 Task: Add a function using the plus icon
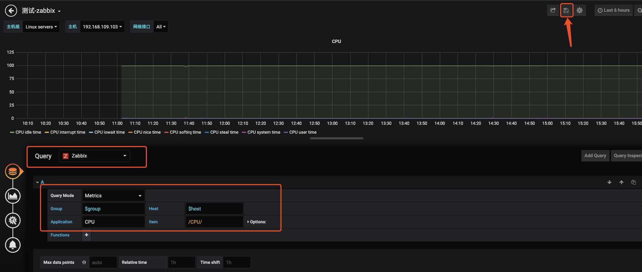[x=86, y=235]
